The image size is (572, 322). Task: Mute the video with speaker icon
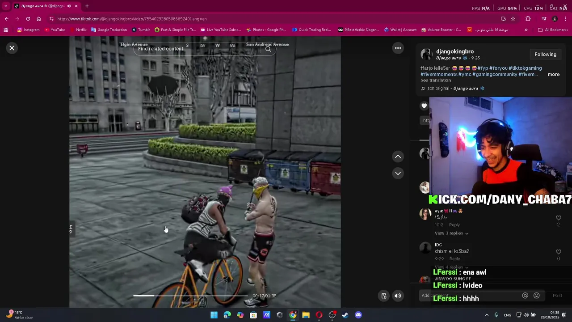[x=398, y=296]
